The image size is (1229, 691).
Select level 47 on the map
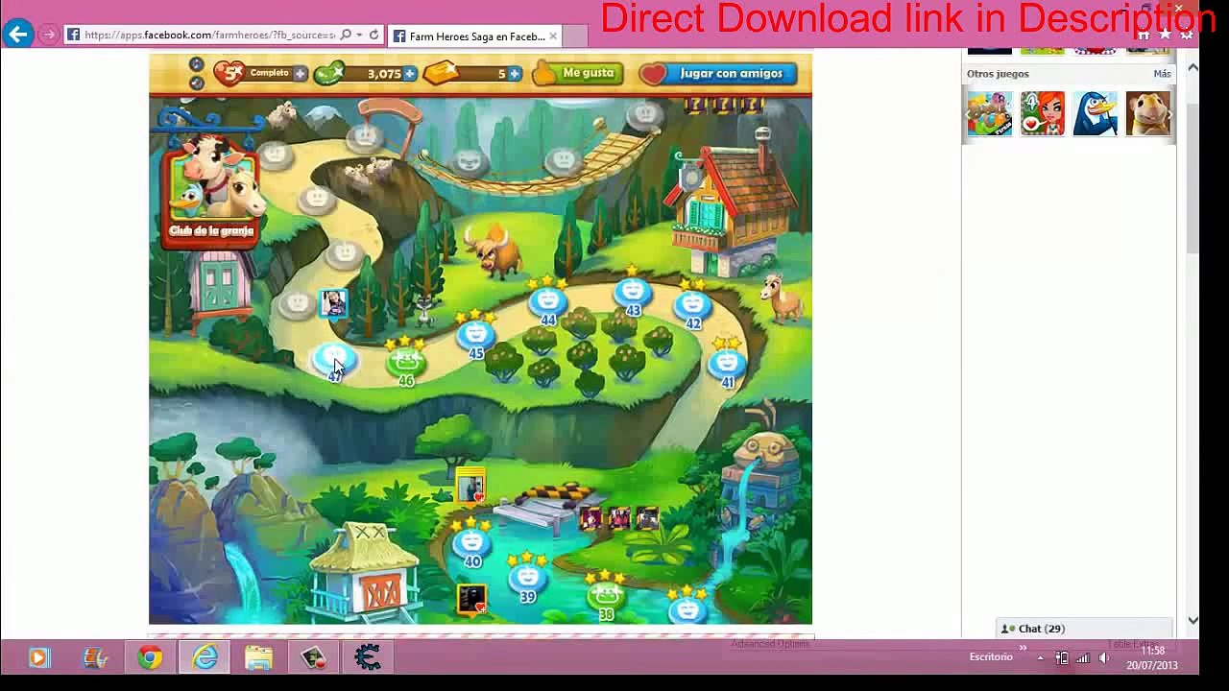click(x=334, y=362)
